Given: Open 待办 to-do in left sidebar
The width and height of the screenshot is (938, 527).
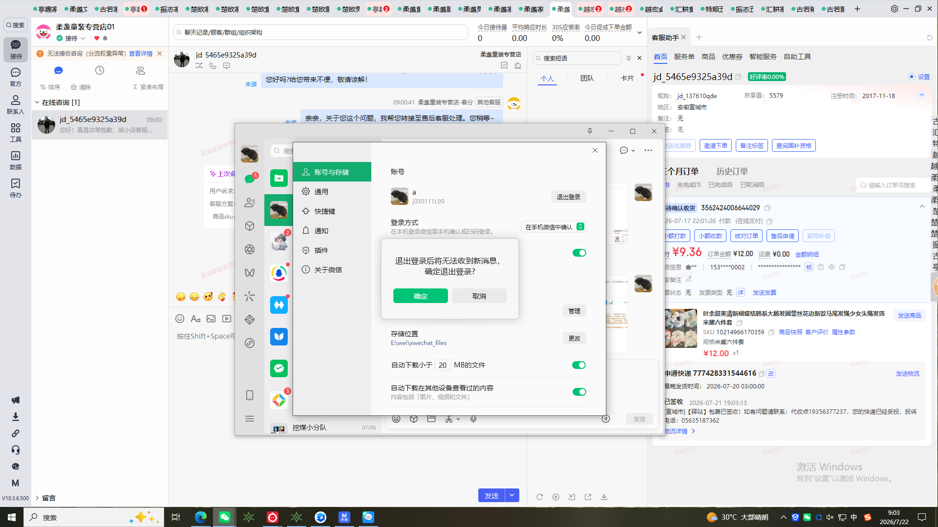Looking at the screenshot, I should 16,188.
